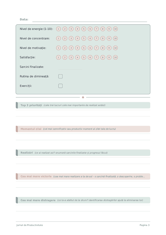Click the Cea mai mare victorie header
166x235 pixels.
pyautogui.click(x=83, y=177)
